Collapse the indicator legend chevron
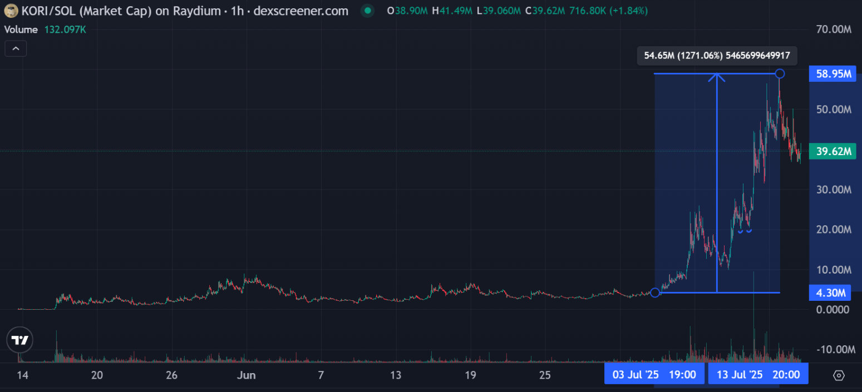This screenshot has width=862, height=392. pyautogui.click(x=16, y=49)
